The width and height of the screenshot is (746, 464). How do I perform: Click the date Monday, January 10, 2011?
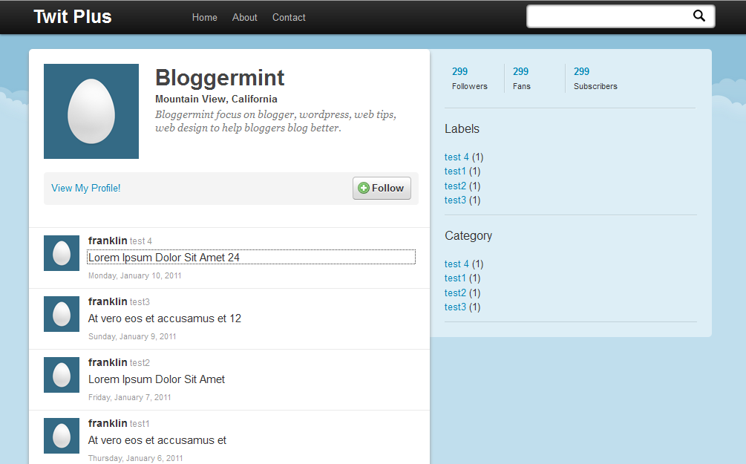134,275
